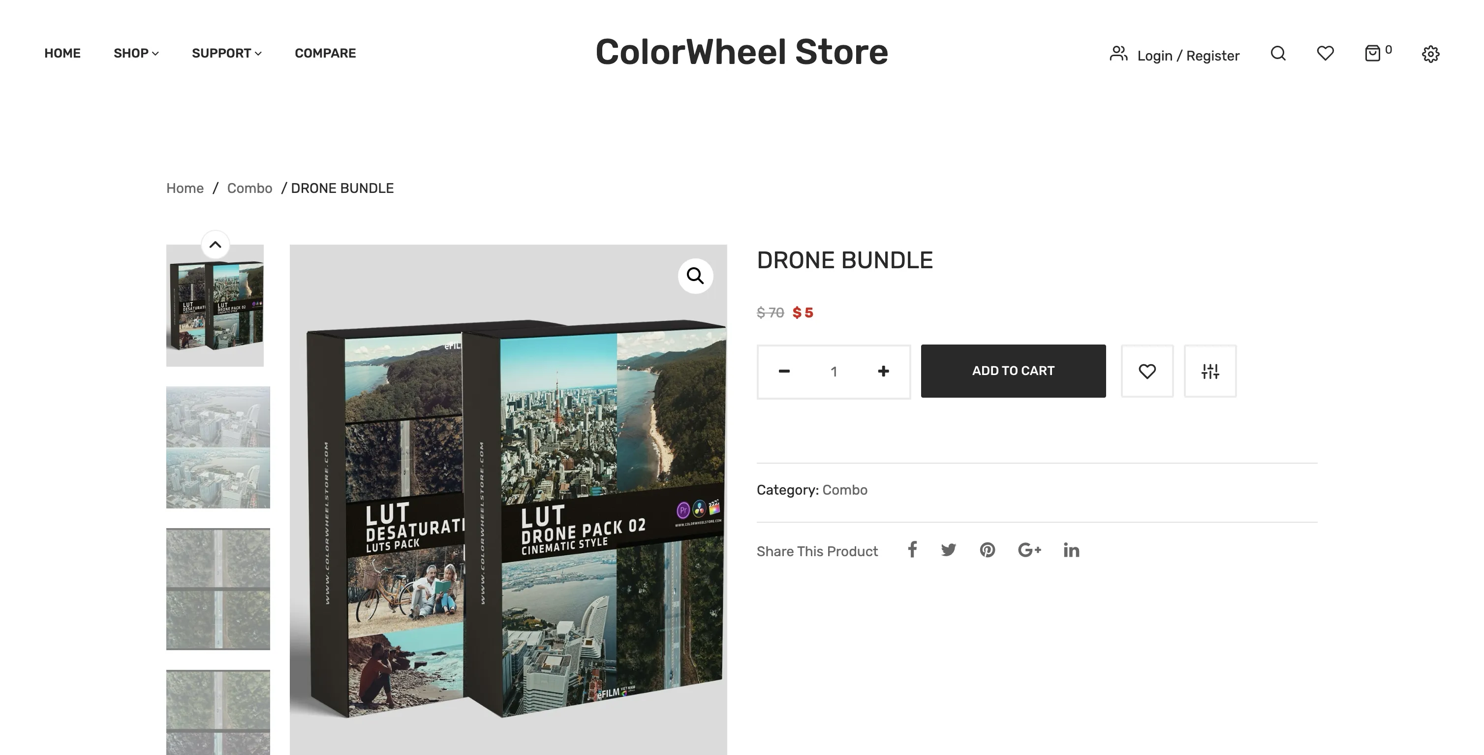
Task: Expand the SHOP dropdown menu
Action: pyautogui.click(x=136, y=53)
